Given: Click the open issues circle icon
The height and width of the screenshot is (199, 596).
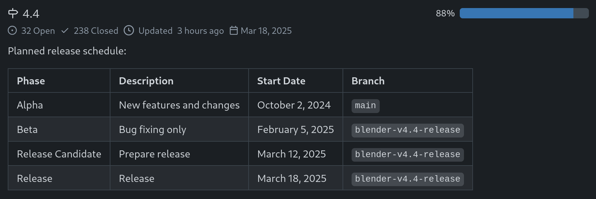Looking at the screenshot, I should click(12, 31).
